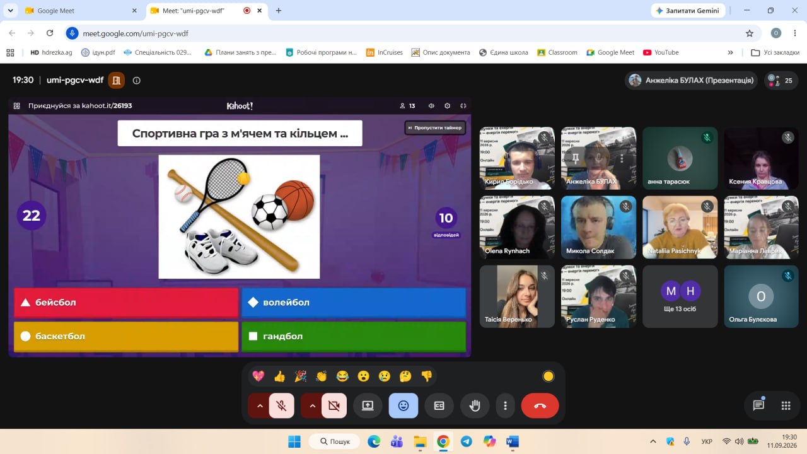This screenshot has height=454, width=807.
Task: Open the Classroom bookmark
Action: point(557,52)
